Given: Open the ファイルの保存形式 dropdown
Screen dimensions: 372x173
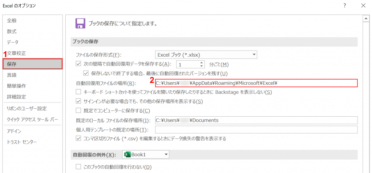Looking at the screenshot, I should (206, 55).
